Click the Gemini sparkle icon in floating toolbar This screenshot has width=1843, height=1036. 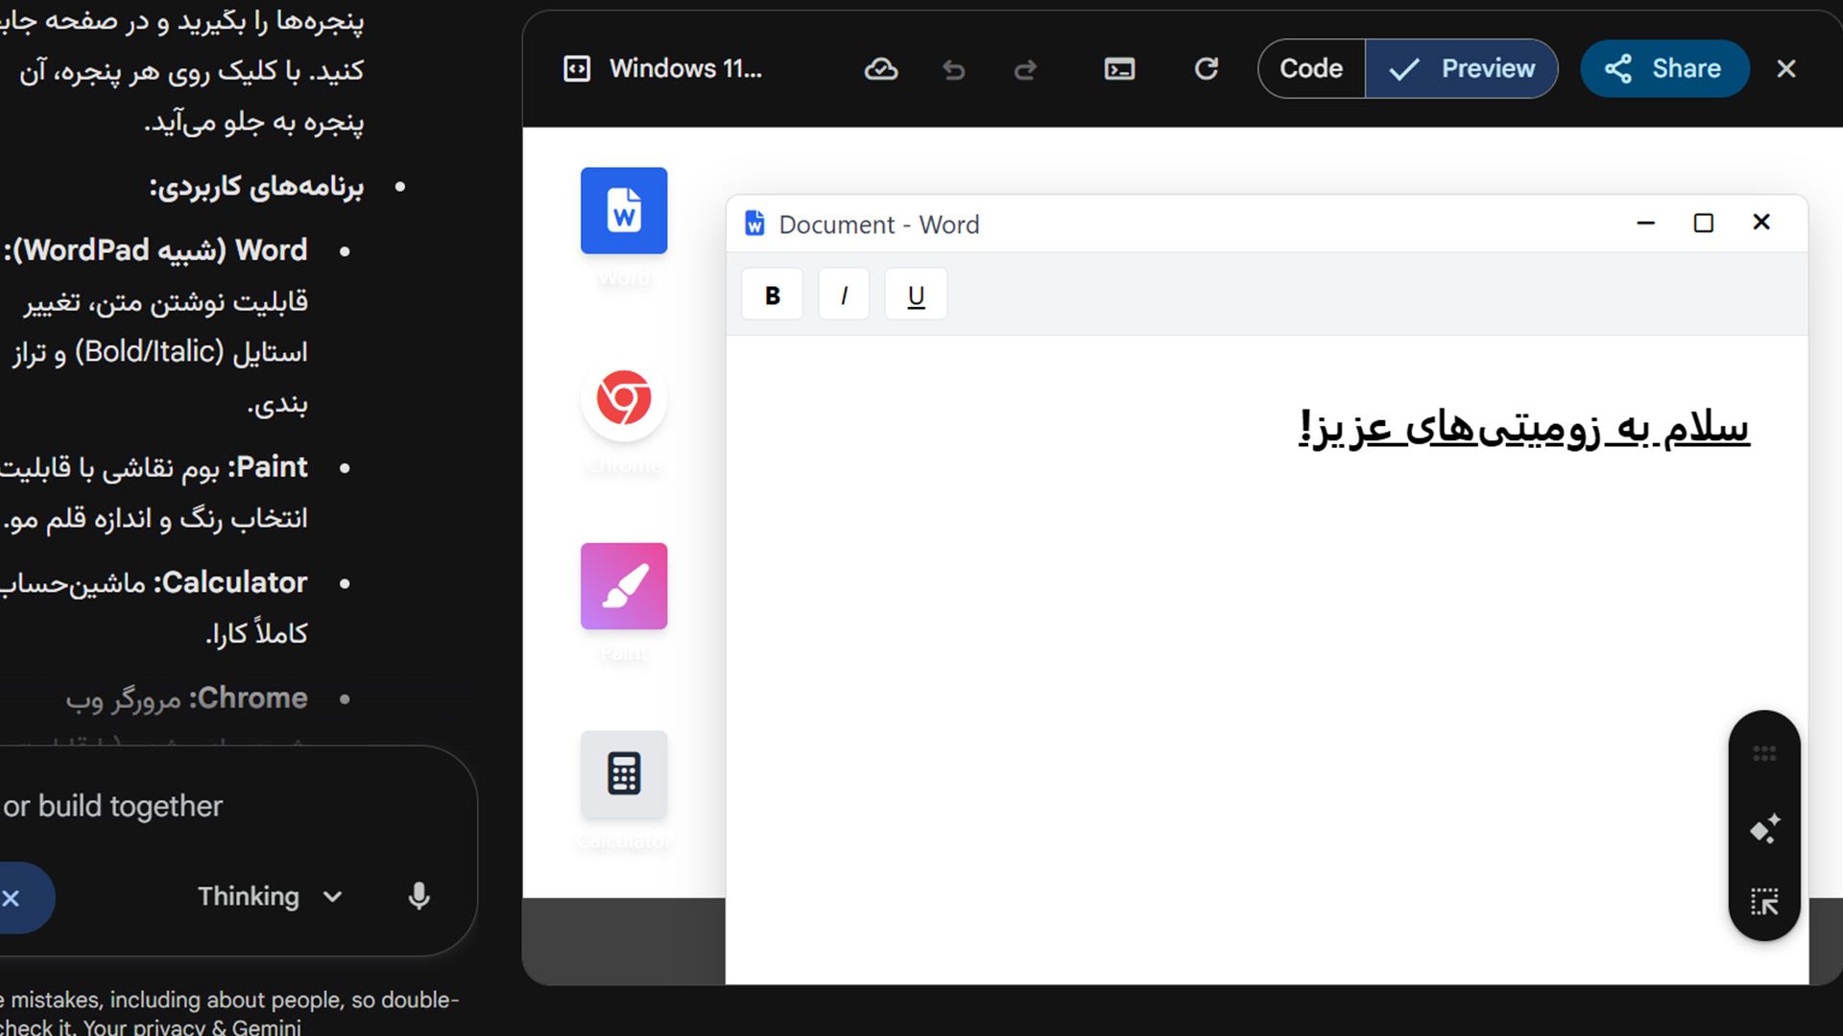(x=1764, y=827)
